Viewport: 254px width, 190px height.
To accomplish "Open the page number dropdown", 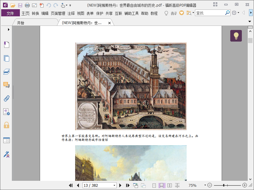I will [x=114, y=185].
